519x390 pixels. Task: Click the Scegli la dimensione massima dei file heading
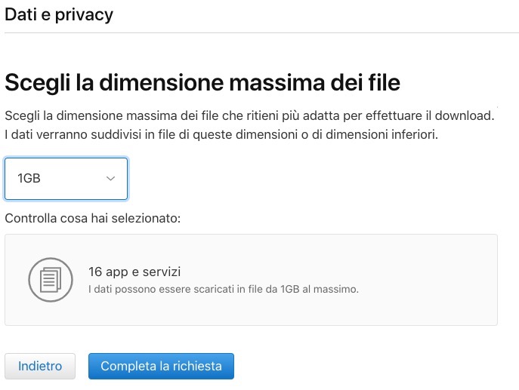pos(202,81)
